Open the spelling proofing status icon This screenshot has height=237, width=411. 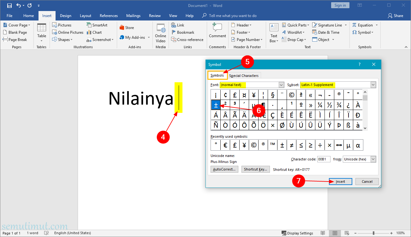point(46,233)
